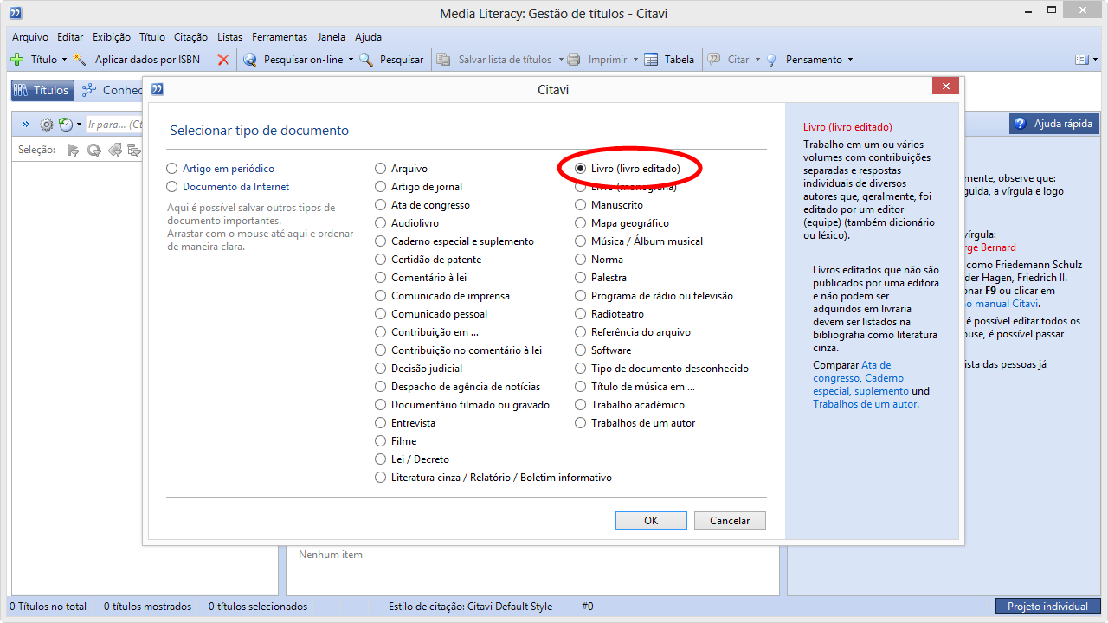The width and height of the screenshot is (1108, 623).
Task: Click the Citavi app icon in main title bar
Action: 16,13
